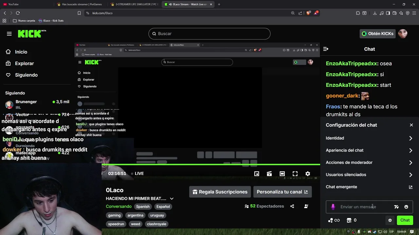Expand Identidad chat setting
This screenshot has width=419, height=235.
369,138
